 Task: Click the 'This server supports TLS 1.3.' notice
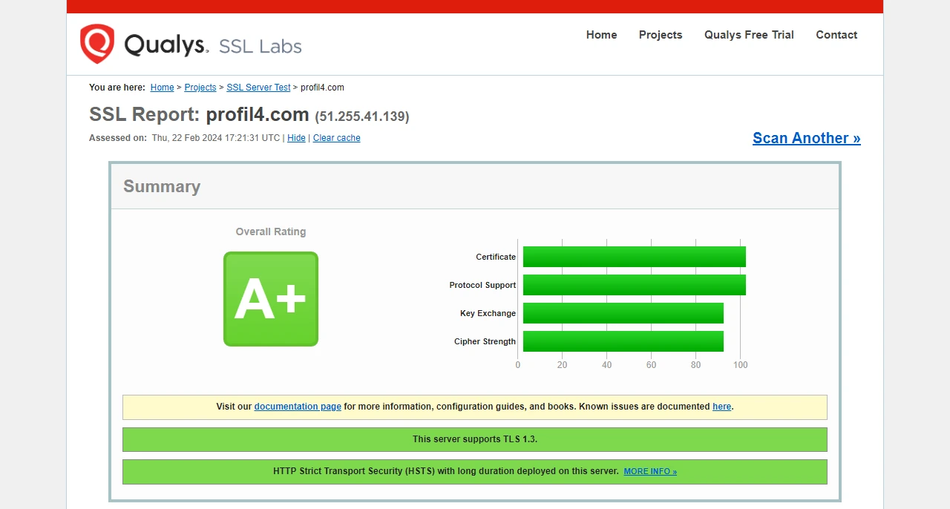pyautogui.click(x=475, y=439)
